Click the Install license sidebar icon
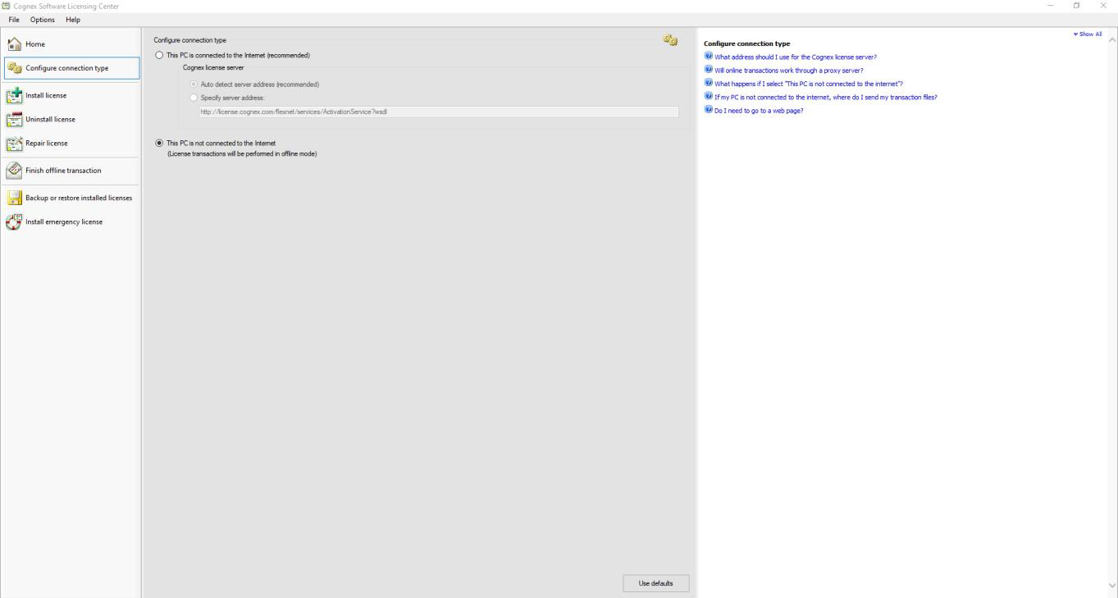 point(14,95)
